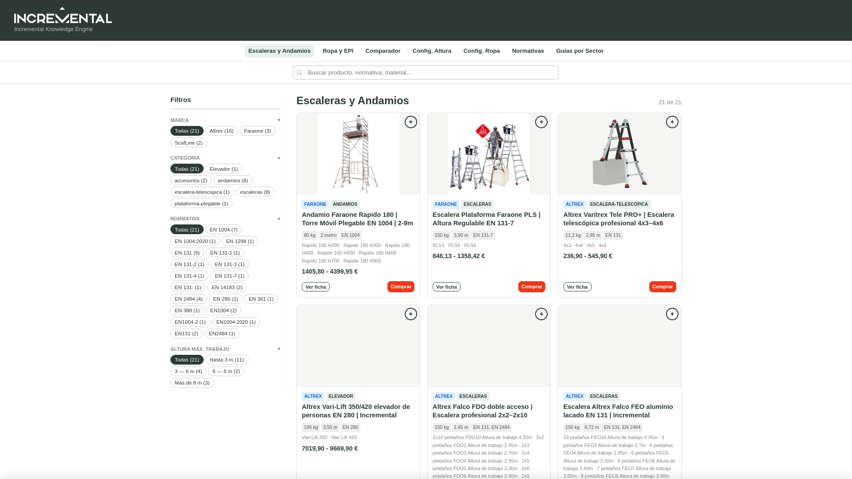Viewport: 852px width, 479px height.
Task: Filter height Hasta 3 m (11)
Action: click(227, 360)
